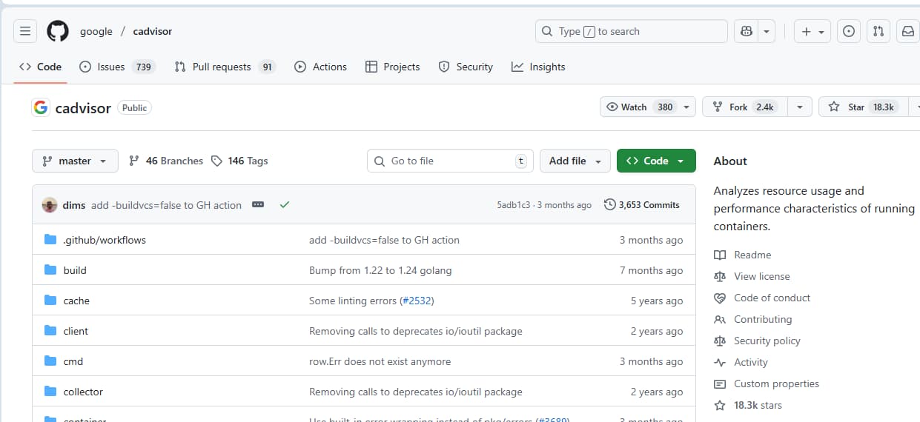The width and height of the screenshot is (920, 422).
Task: Open Copilot chat icon in header
Action: pyautogui.click(x=747, y=31)
